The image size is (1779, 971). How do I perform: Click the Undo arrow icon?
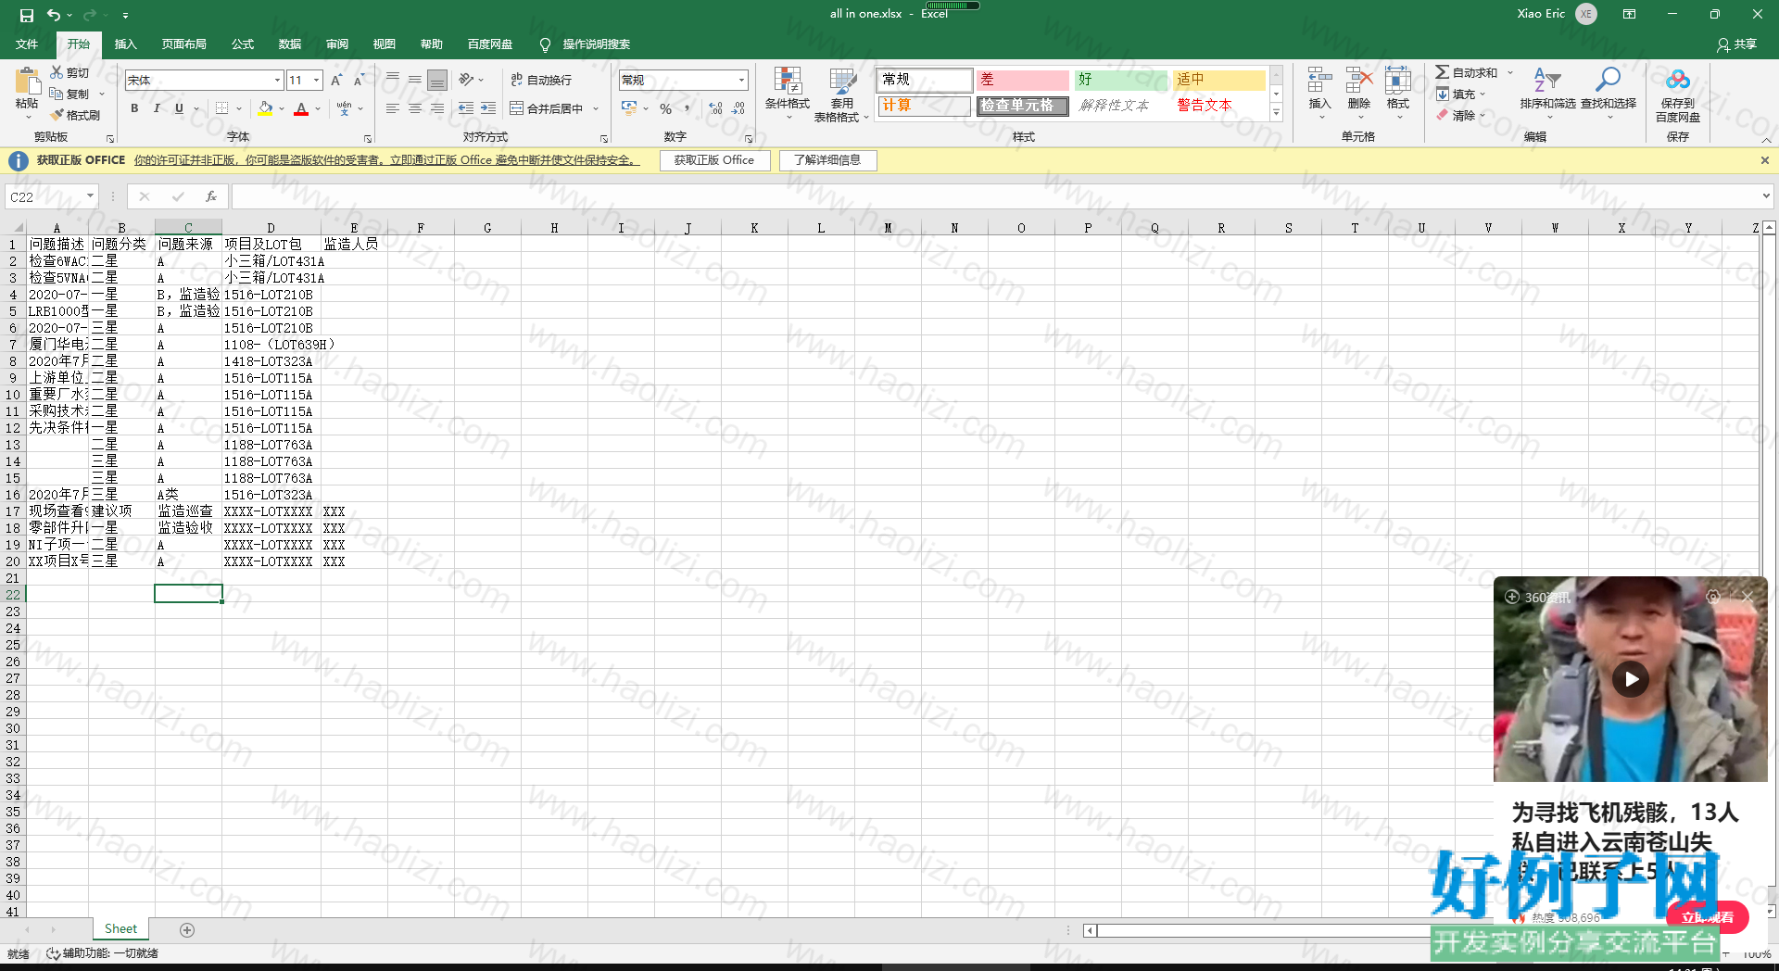point(54,15)
